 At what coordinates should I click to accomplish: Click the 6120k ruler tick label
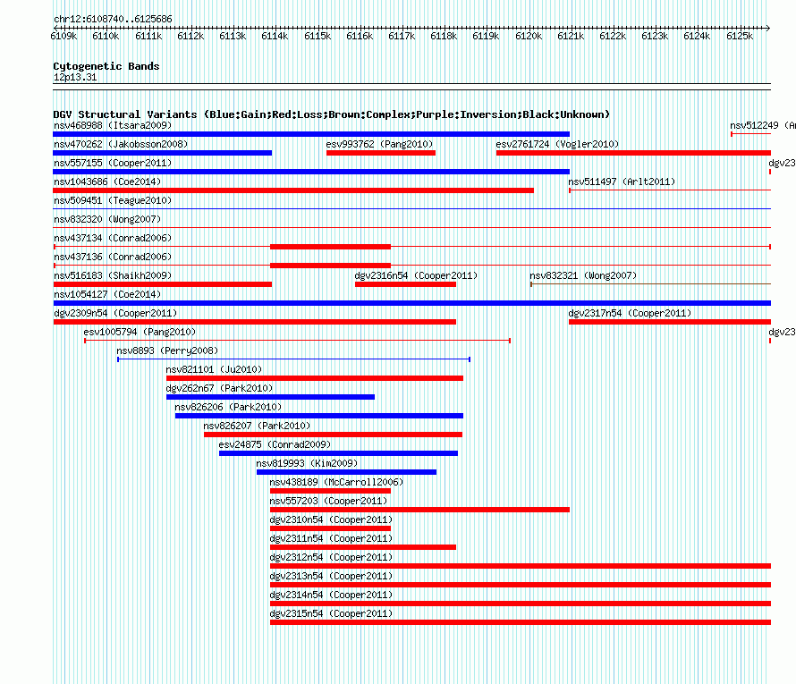coord(529,36)
